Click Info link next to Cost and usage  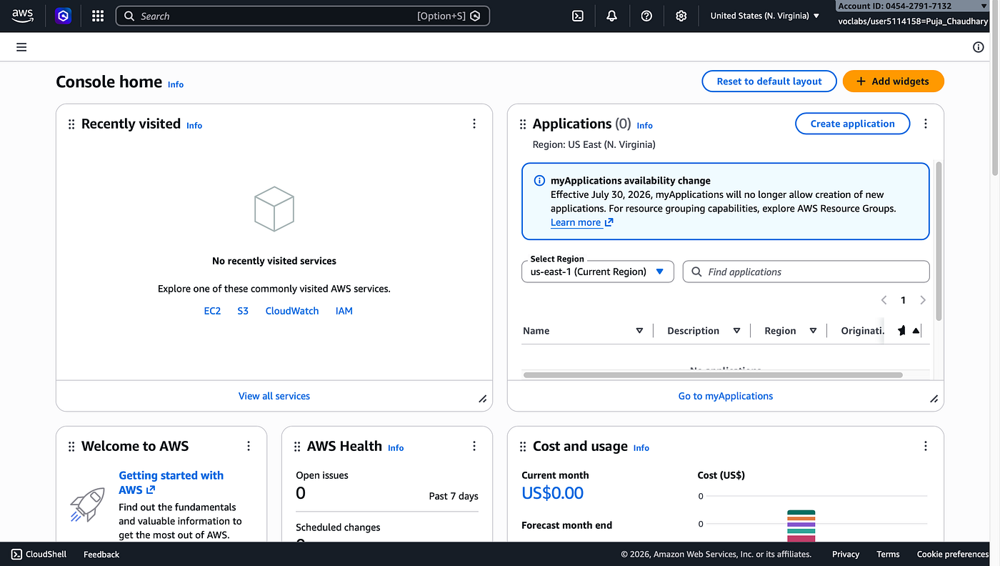pos(641,447)
